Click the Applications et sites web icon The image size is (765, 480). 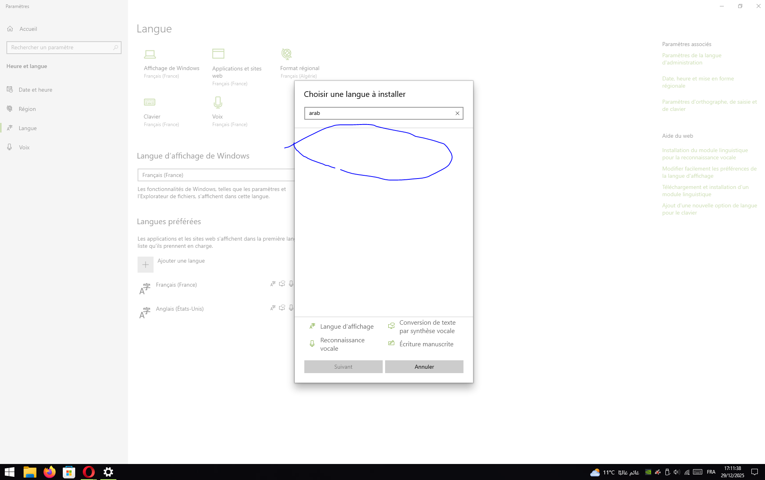click(x=218, y=54)
